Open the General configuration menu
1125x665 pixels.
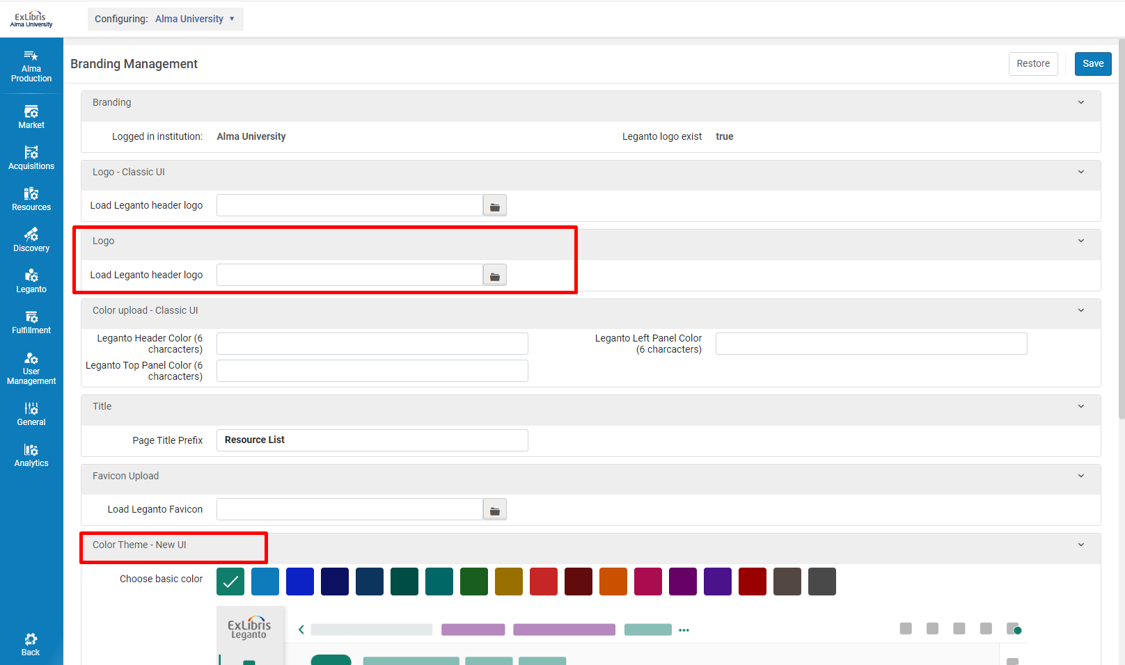pyautogui.click(x=31, y=414)
